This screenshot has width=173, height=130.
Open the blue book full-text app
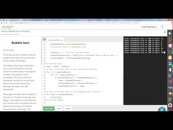click(170, 64)
